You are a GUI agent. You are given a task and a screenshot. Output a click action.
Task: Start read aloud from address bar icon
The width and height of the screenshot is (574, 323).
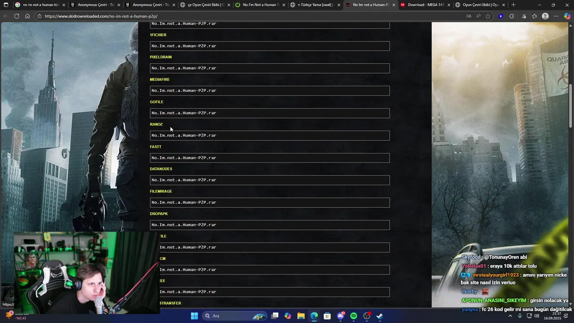click(478, 16)
